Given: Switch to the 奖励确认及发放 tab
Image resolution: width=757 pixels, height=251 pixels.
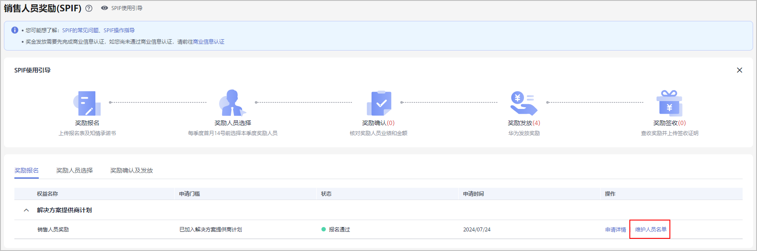Looking at the screenshot, I should pos(132,170).
